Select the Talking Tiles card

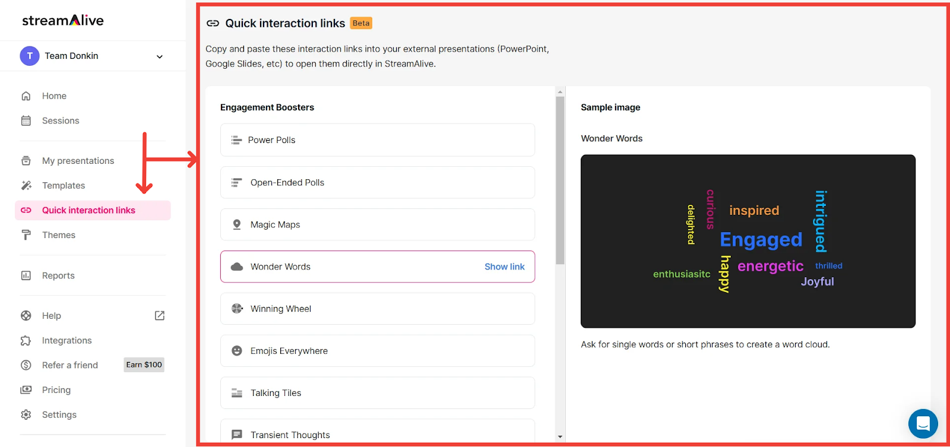pyautogui.click(x=378, y=393)
